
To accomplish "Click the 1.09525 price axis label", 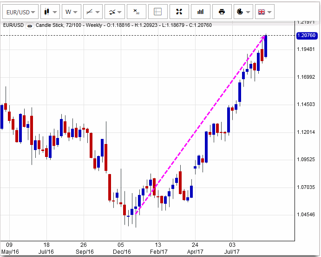I will point(306,160).
